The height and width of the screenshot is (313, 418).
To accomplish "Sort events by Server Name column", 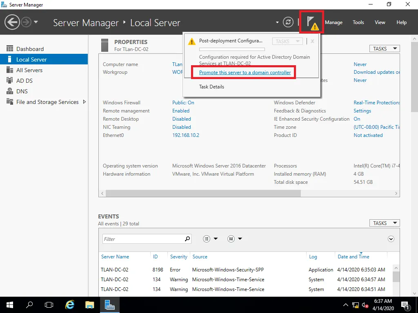I will [x=115, y=257].
